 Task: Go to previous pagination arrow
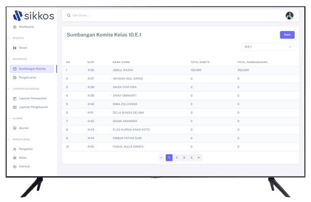pos(161,157)
